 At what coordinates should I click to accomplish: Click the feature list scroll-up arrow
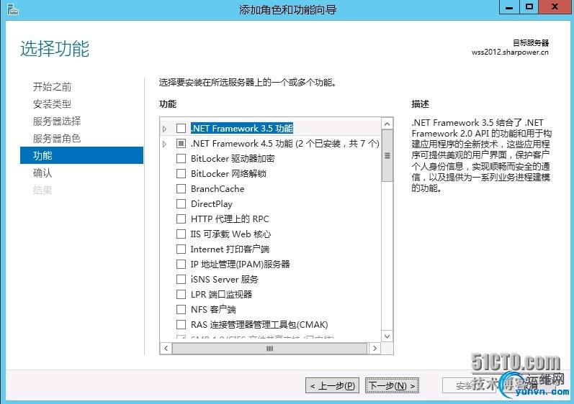click(x=387, y=124)
